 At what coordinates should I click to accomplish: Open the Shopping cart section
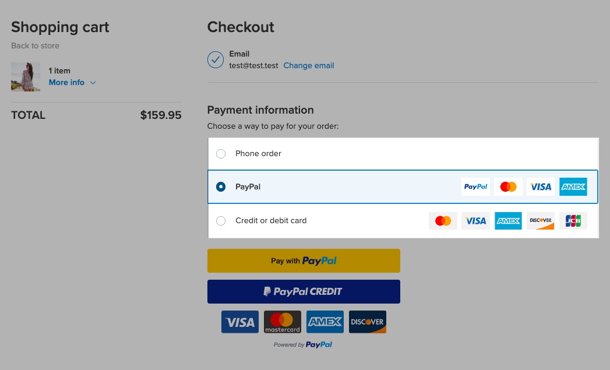[60, 27]
